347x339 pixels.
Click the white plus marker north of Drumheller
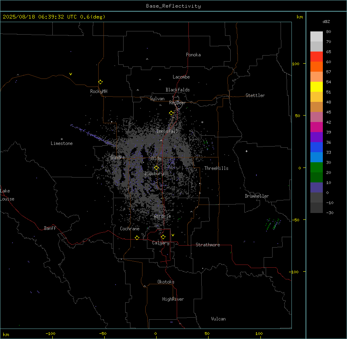click(x=246, y=151)
